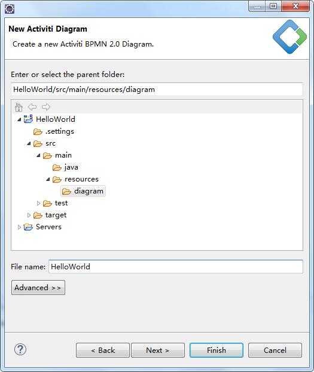
Task: Open the help question mark icon
Action: click(20, 349)
